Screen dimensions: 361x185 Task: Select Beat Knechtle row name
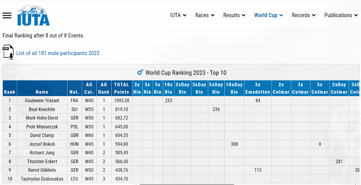42,109
